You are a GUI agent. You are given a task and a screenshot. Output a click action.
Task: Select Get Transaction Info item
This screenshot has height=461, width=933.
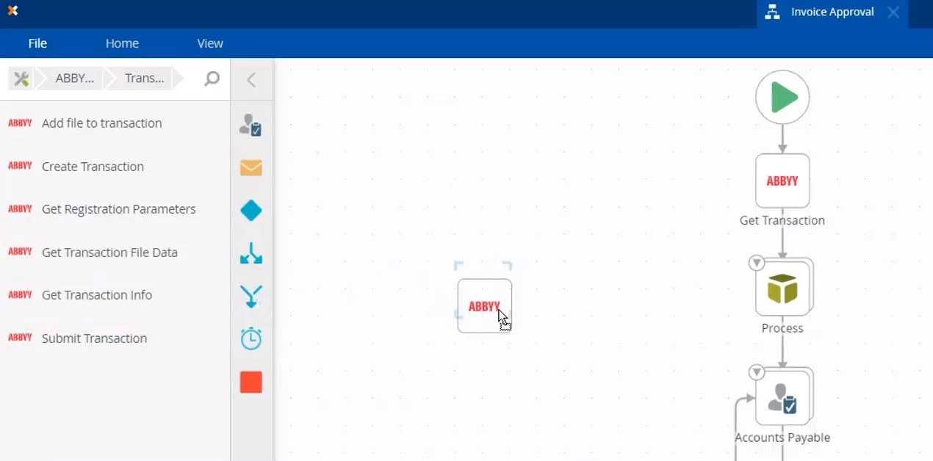tap(97, 295)
